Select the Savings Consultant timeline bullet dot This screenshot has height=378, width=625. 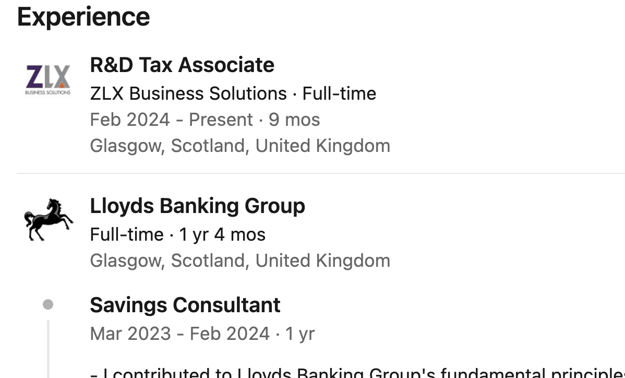coord(48,304)
